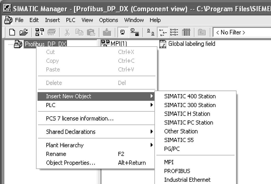Toggle the Online view toolbar button
The height and width of the screenshot is (184, 271).
[122, 32]
